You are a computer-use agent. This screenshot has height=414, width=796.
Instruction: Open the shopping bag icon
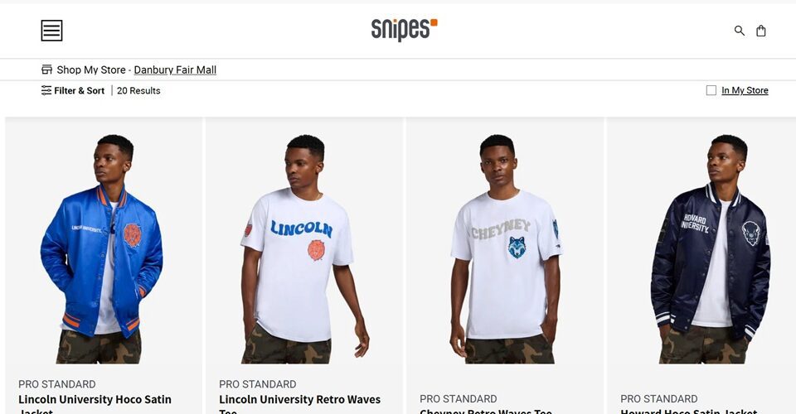pyautogui.click(x=761, y=31)
